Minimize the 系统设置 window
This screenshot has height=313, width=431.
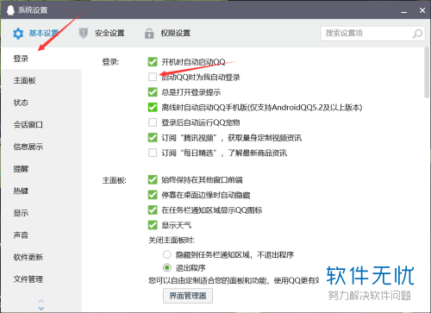point(404,11)
